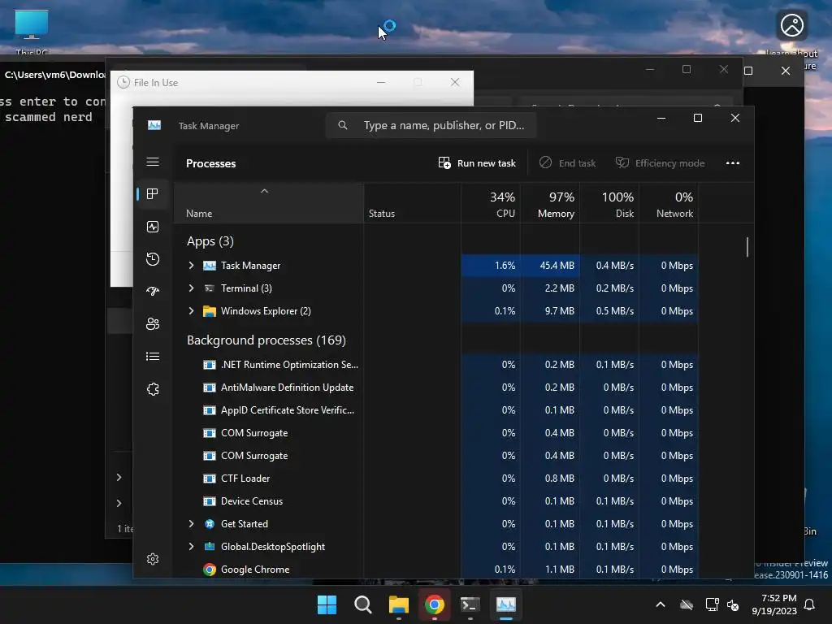Show hidden system tray icons
This screenshot has height=624, width=832.
click(x=661, y=604)
